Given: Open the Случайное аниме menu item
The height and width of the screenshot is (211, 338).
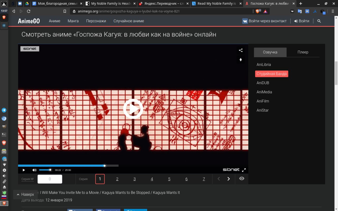Looking at the screenshot, I should coord(129,21).
